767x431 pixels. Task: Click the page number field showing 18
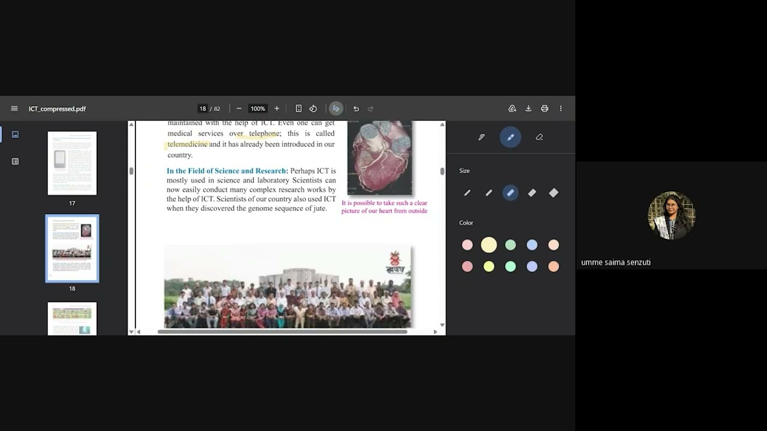pyautogui.click(x=203, y=108)
